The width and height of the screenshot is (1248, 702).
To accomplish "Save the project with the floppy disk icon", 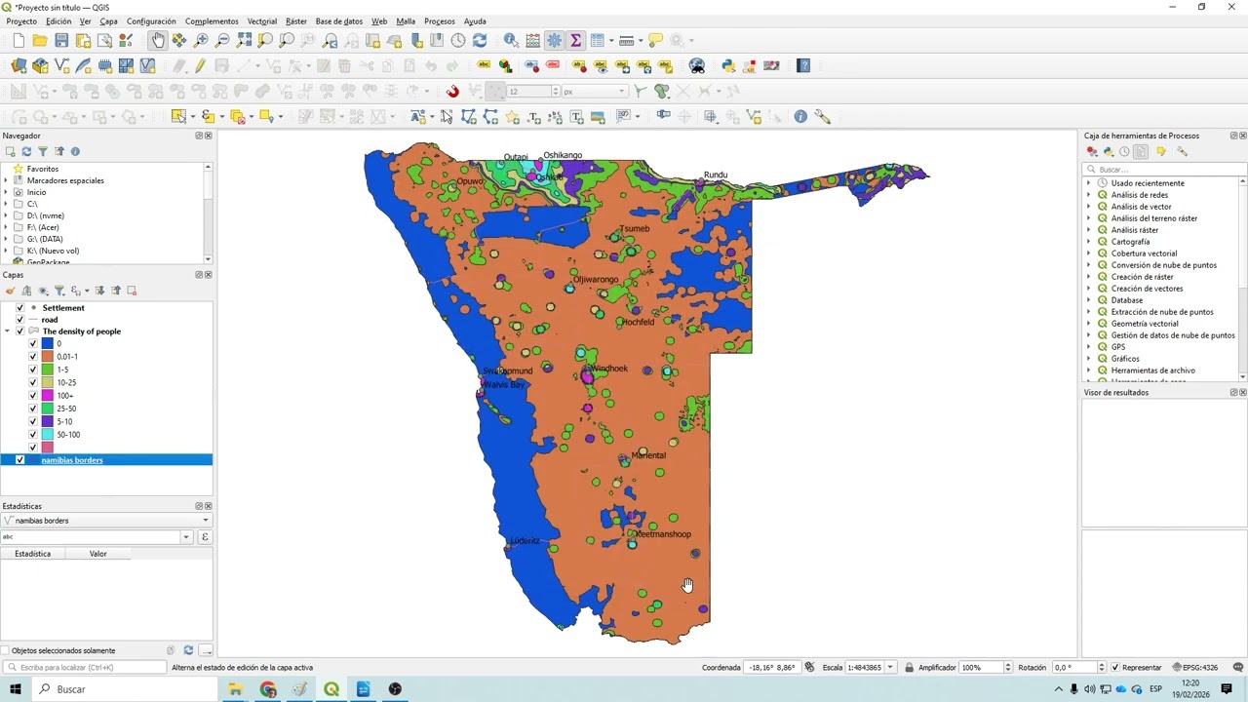I will (61, 40).
